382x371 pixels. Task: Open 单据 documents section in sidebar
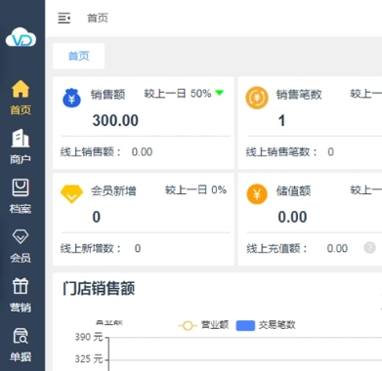21,345
